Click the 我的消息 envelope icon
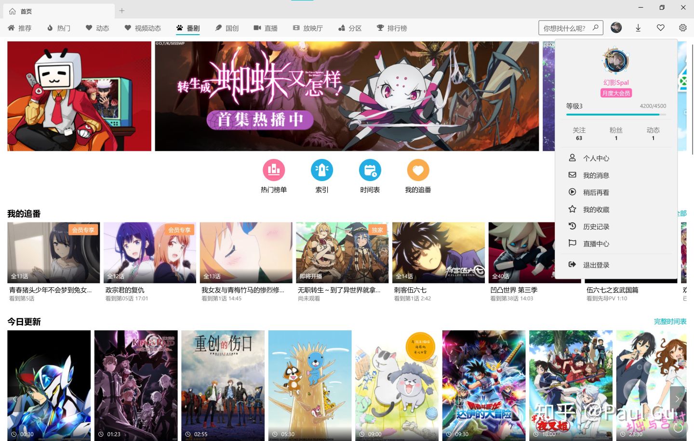This screenshot has width=694, height=441. 573,175
